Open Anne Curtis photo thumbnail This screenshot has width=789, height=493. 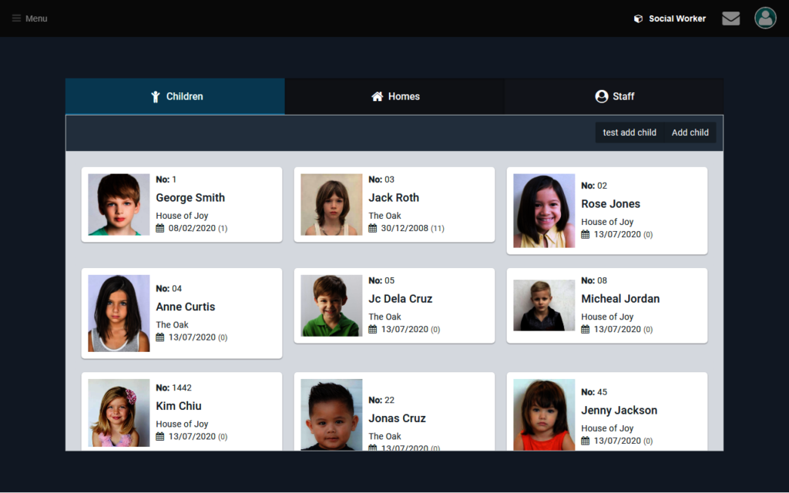tap(119, 314)
